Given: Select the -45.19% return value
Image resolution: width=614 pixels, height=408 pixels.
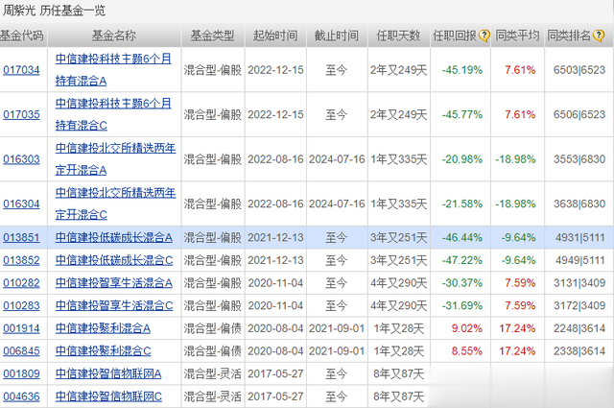Looking at the screenshot, I should tap(462, 70).
